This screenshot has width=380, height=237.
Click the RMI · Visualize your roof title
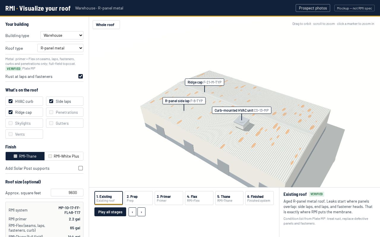pos(38,8)
